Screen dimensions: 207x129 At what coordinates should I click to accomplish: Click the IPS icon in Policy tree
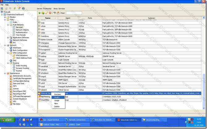coord(11,42)
